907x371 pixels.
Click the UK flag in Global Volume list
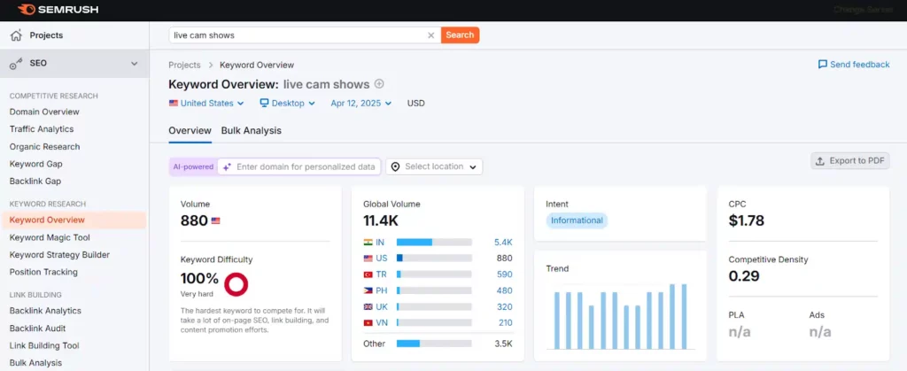(368, 307)
